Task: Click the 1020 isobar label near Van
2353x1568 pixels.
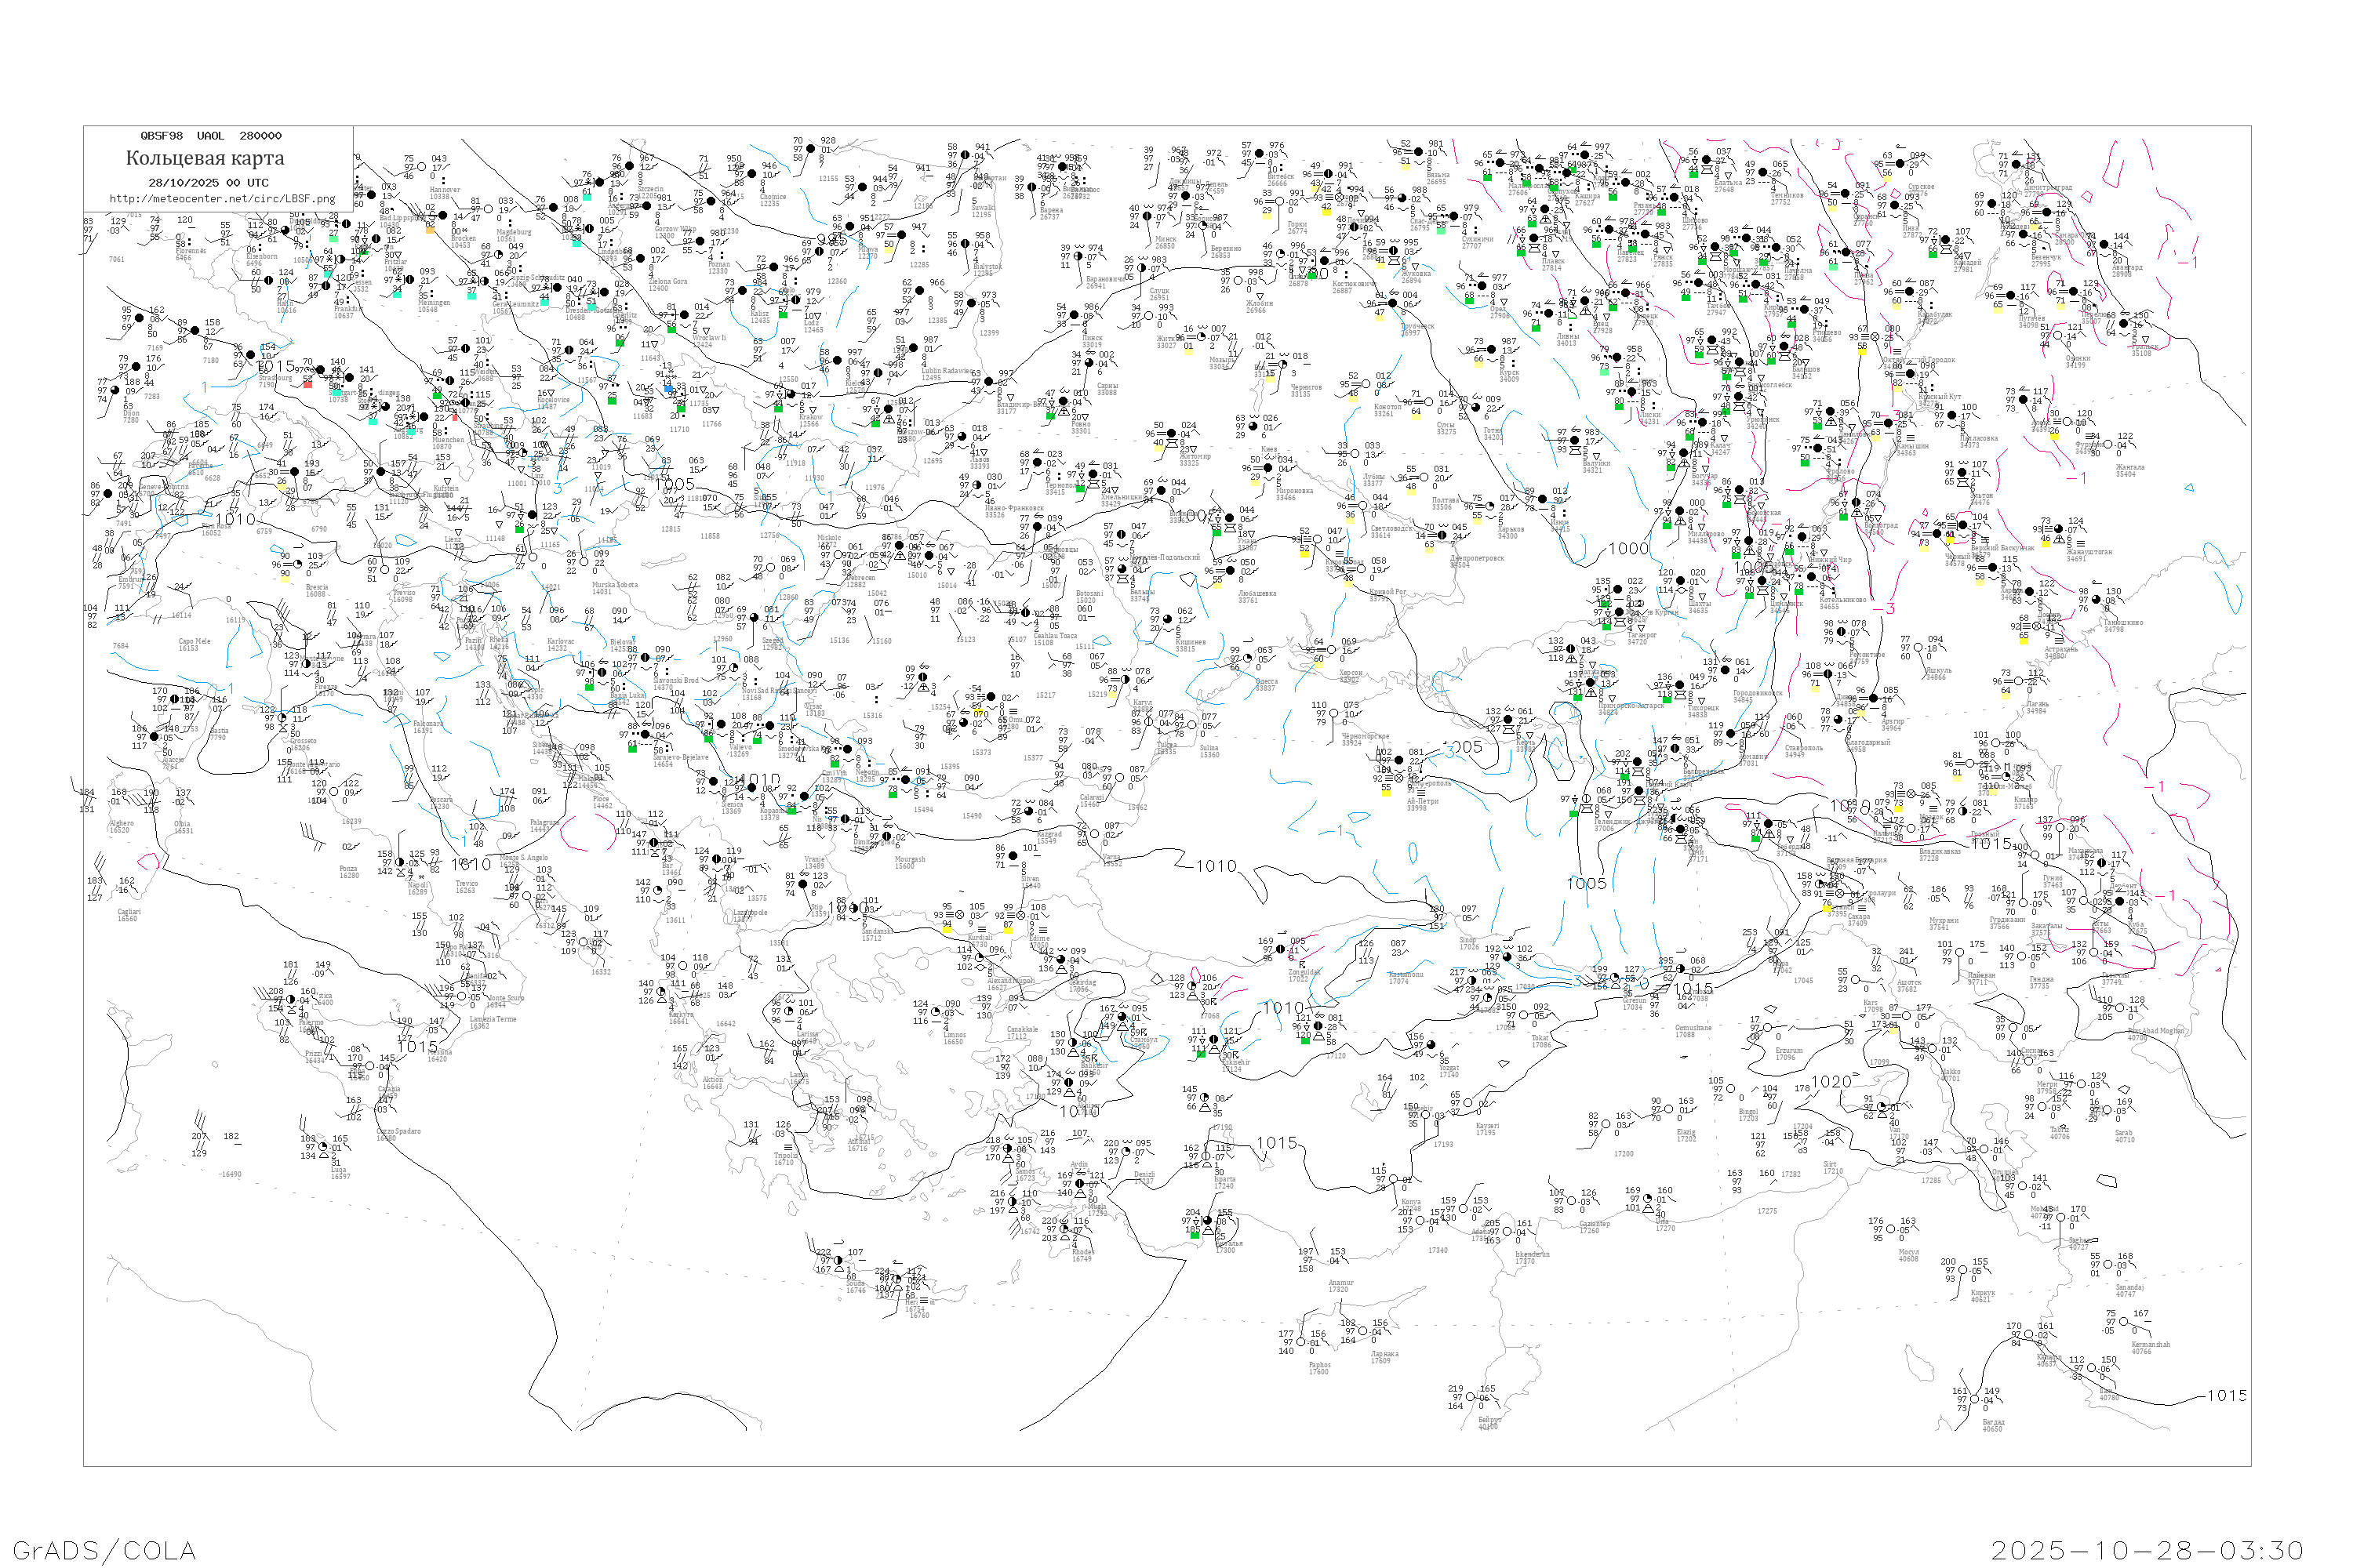Action: [1831, 1082]
